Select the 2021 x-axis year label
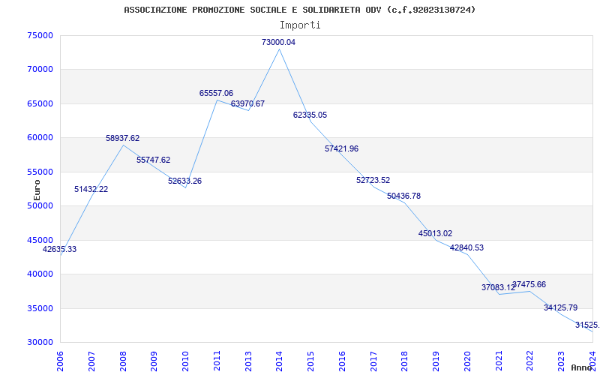The height and width of the screenshot is (375, 600). 499,361
